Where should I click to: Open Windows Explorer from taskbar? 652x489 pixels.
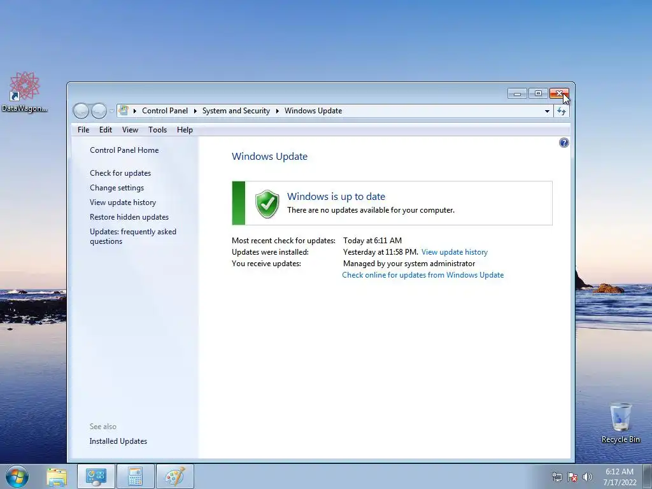point(57,477)
